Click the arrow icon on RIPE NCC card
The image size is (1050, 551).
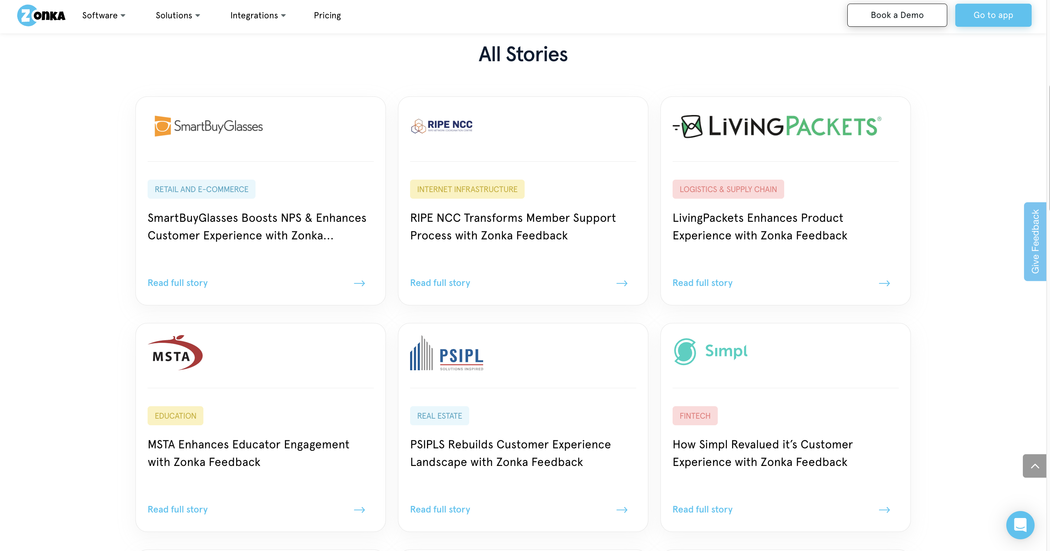click(x=622, y=283)
